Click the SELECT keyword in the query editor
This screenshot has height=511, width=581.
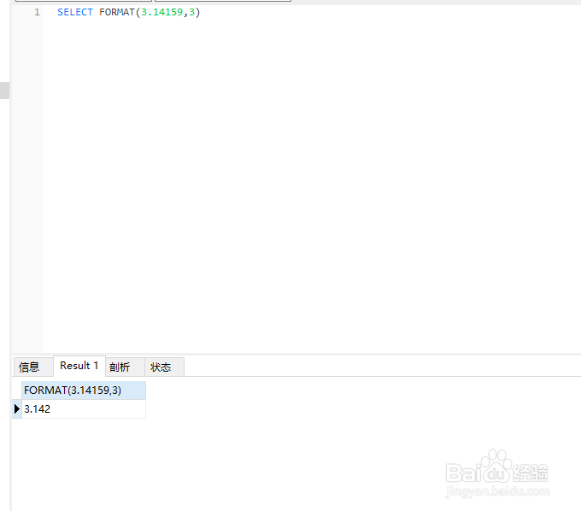click(75, 12)
